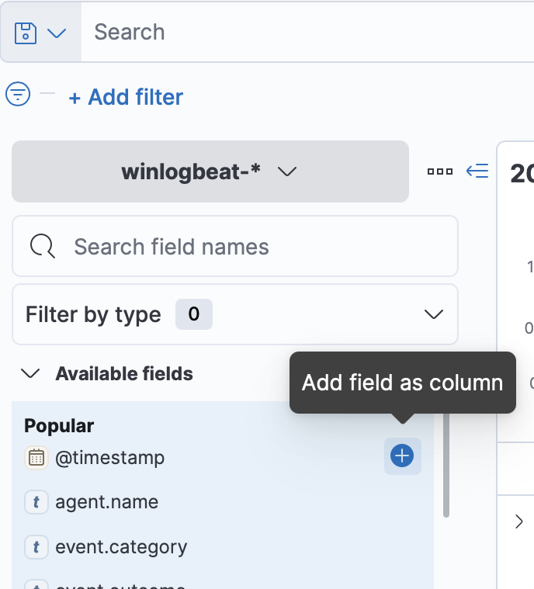Open the filter options circle icon
This screenshot has height=589, width=534.
[x=18, y=94]
